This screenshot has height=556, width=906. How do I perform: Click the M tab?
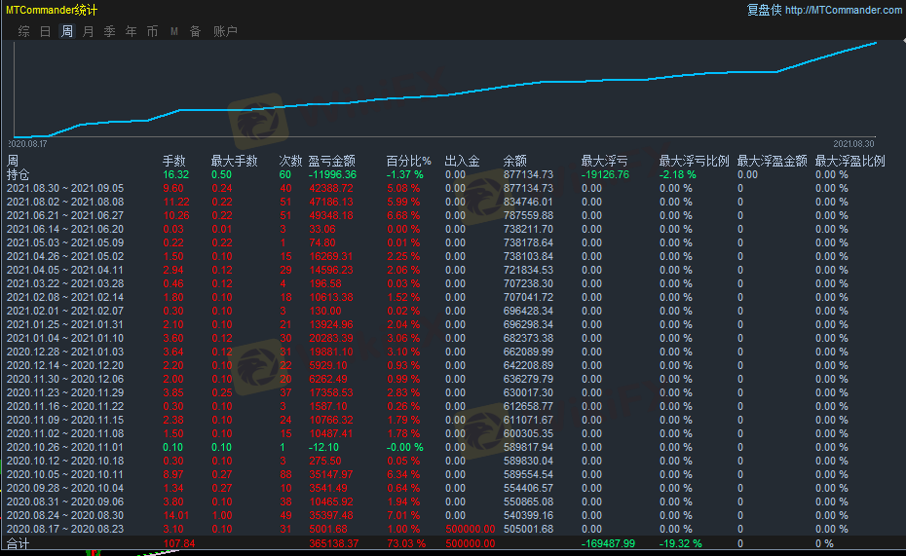173,31
